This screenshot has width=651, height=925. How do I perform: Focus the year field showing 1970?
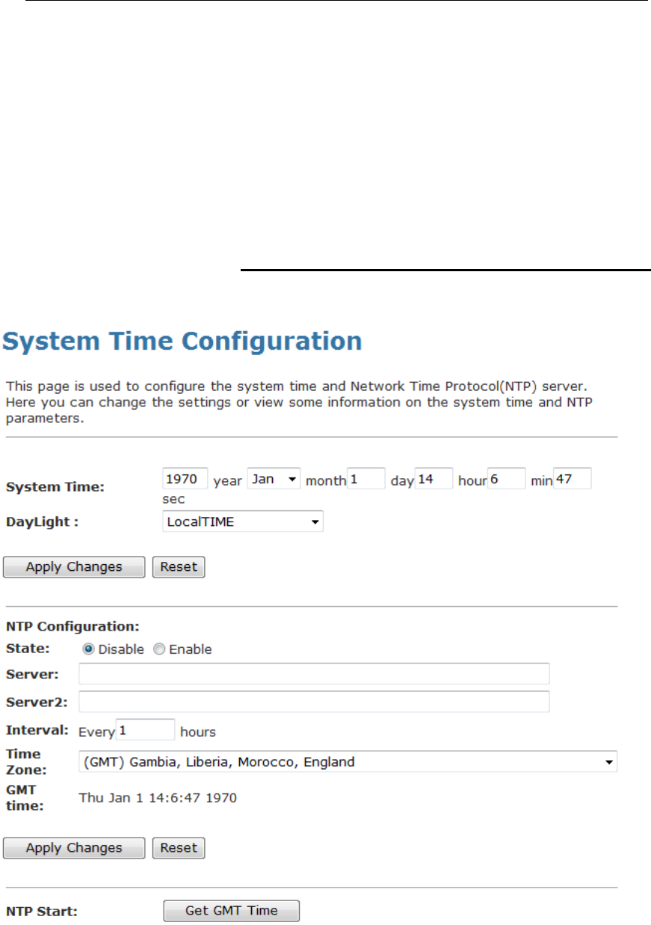(185, 478)
